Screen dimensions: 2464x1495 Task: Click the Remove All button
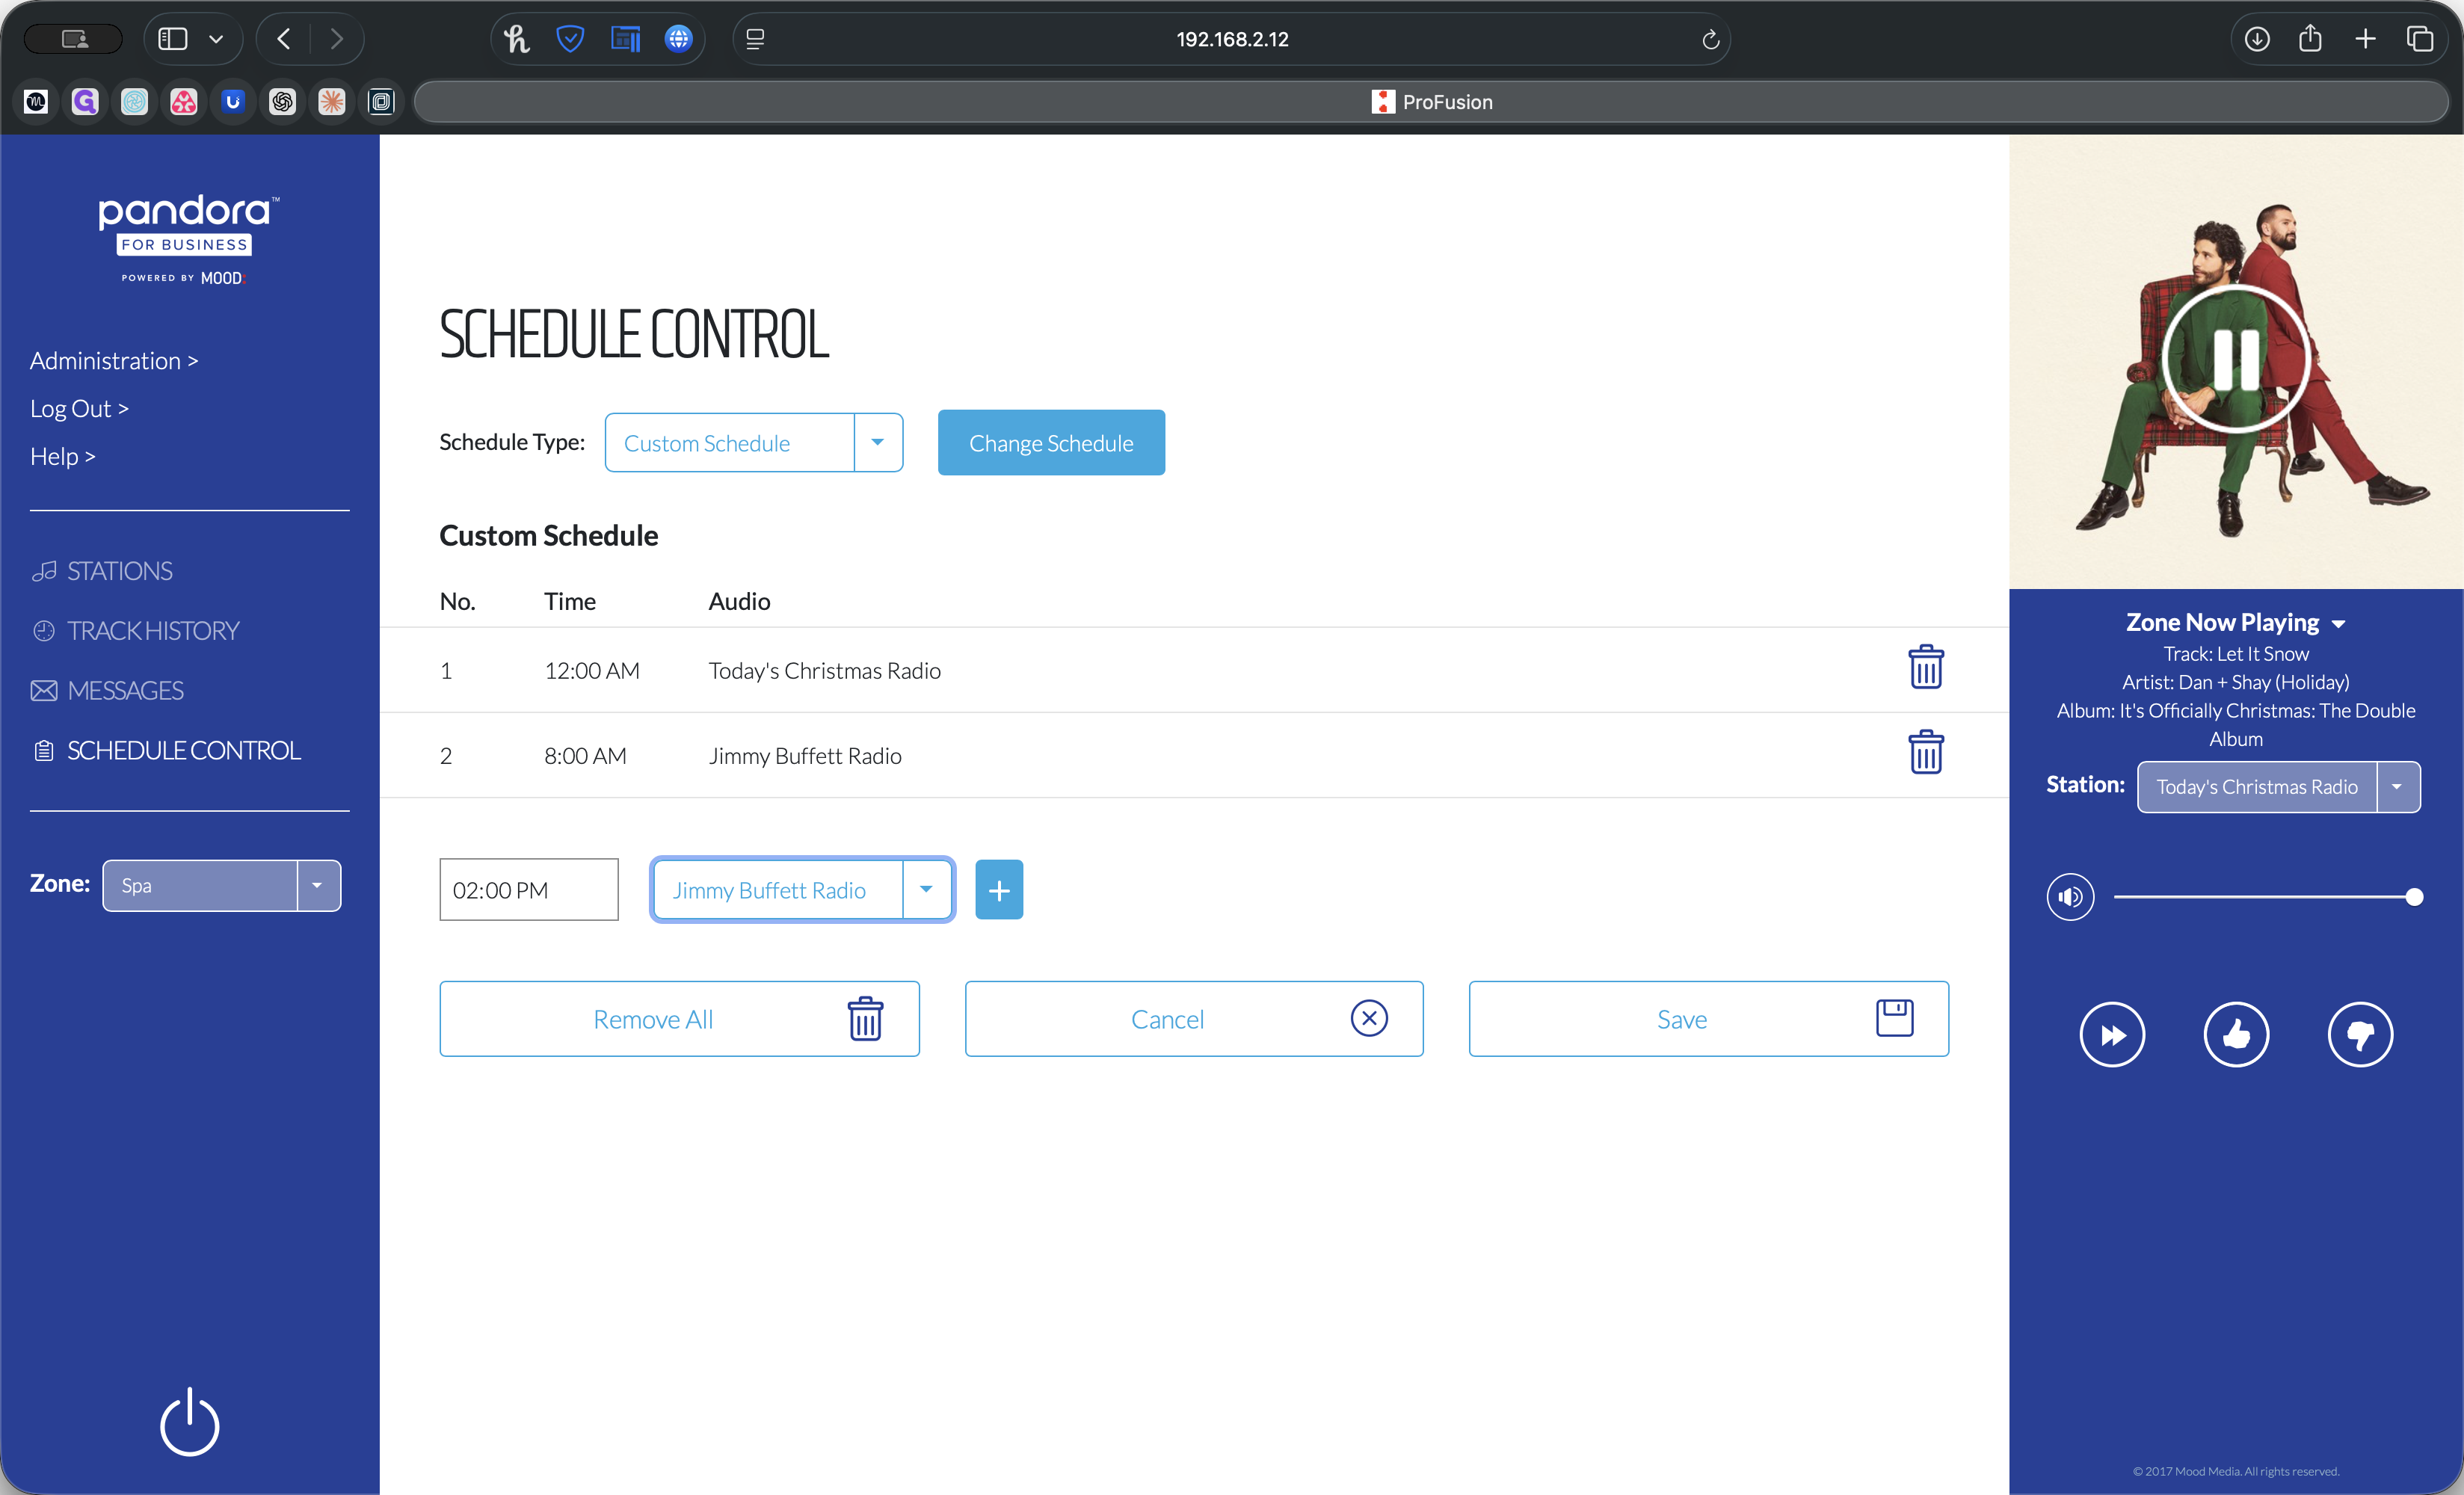(x=679, y=1019)
